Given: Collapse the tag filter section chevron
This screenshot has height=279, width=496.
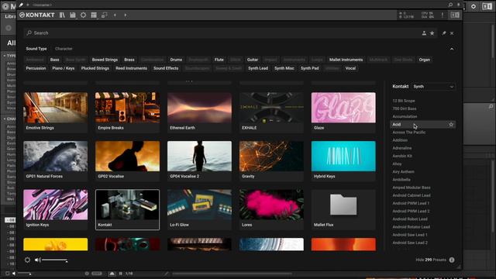Looking at the screenshot, I should [x=452, y=49].
